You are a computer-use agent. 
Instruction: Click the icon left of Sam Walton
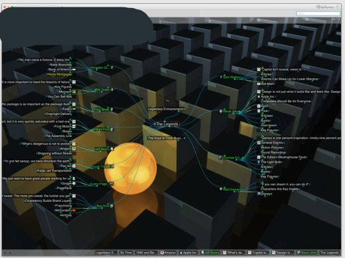coord(221,77)
